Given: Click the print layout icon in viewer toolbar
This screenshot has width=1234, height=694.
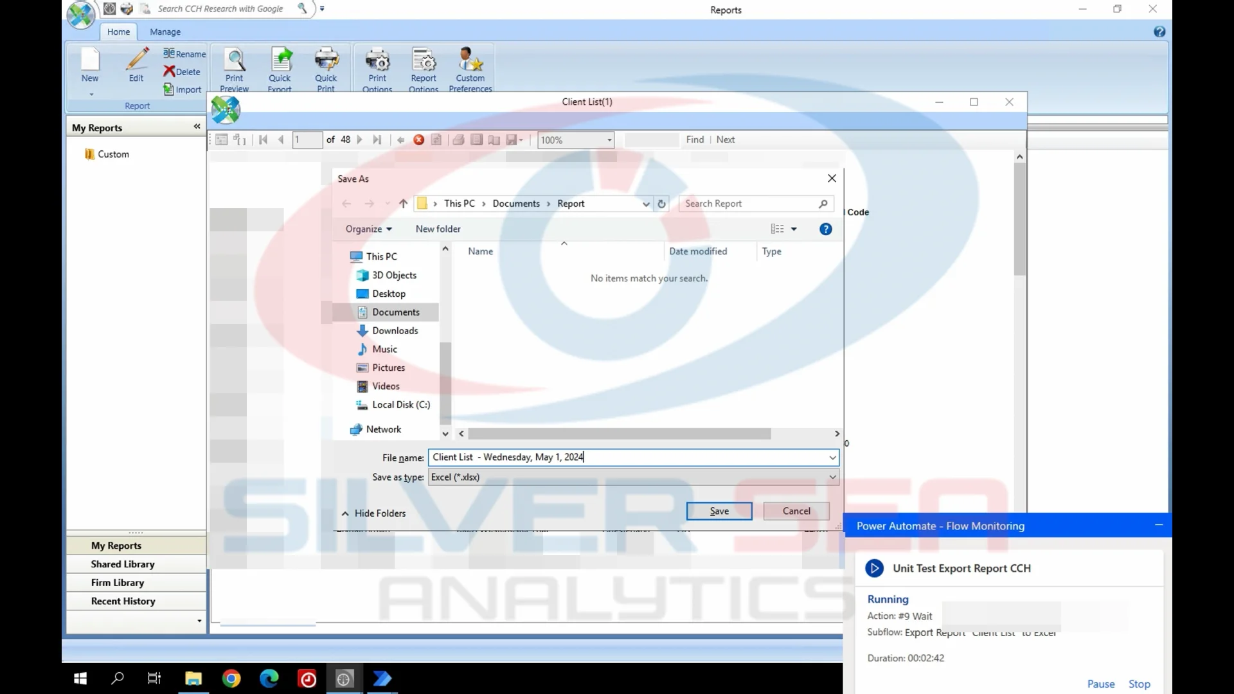Looking at the screenshot, I should (x=476, y=139).
